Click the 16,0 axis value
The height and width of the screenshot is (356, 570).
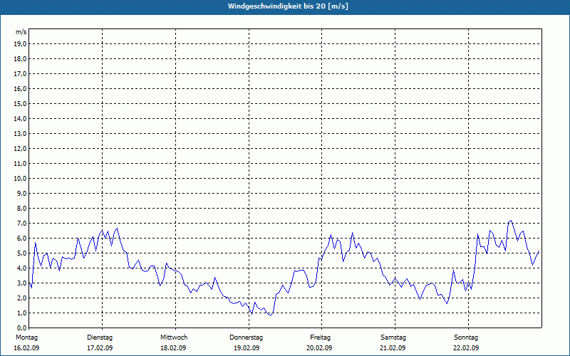21,88
